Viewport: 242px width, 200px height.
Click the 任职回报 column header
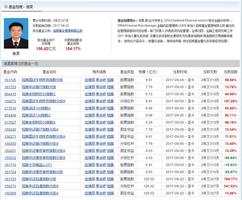click(231, 72)
